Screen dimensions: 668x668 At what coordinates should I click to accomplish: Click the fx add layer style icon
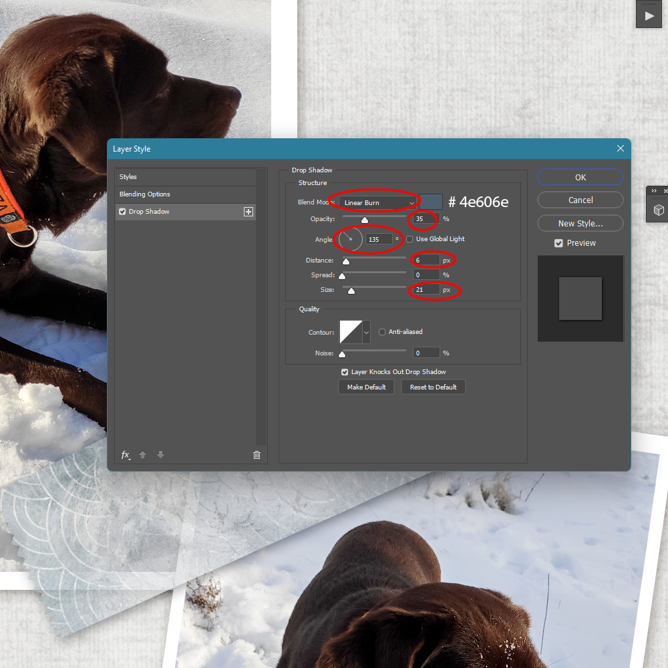(126, 455)
